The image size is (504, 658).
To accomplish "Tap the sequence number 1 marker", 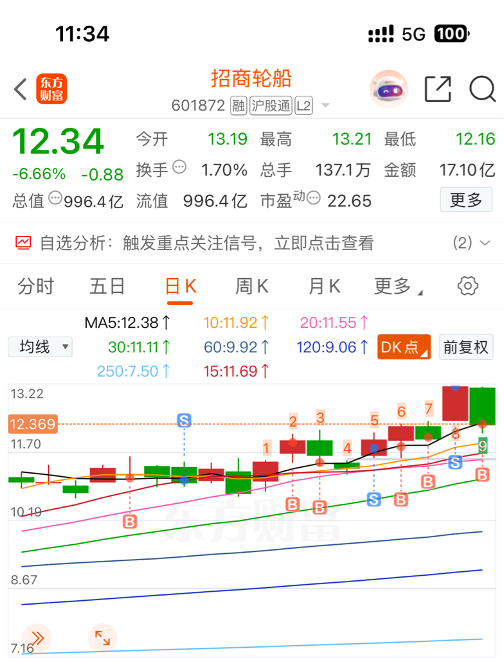I will point(266,448).
